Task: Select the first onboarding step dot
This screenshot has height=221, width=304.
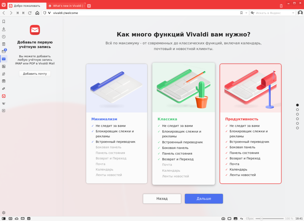Action: [x=297, y=105]
